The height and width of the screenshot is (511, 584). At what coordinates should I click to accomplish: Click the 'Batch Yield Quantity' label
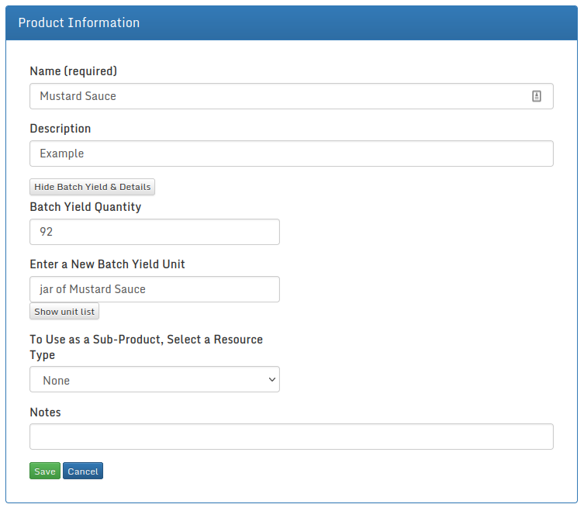tap(85, 207)
